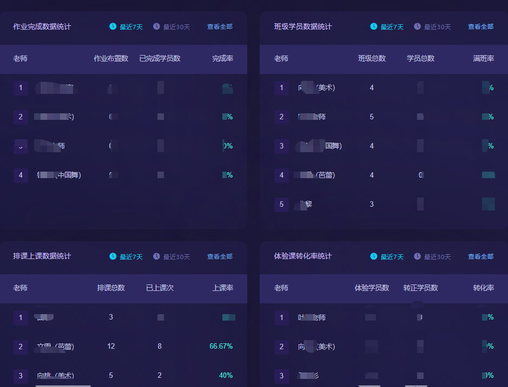Click the 排课上课数据统计 panel title
Viewport: 508px width, 387px height.
click(42, 256)
